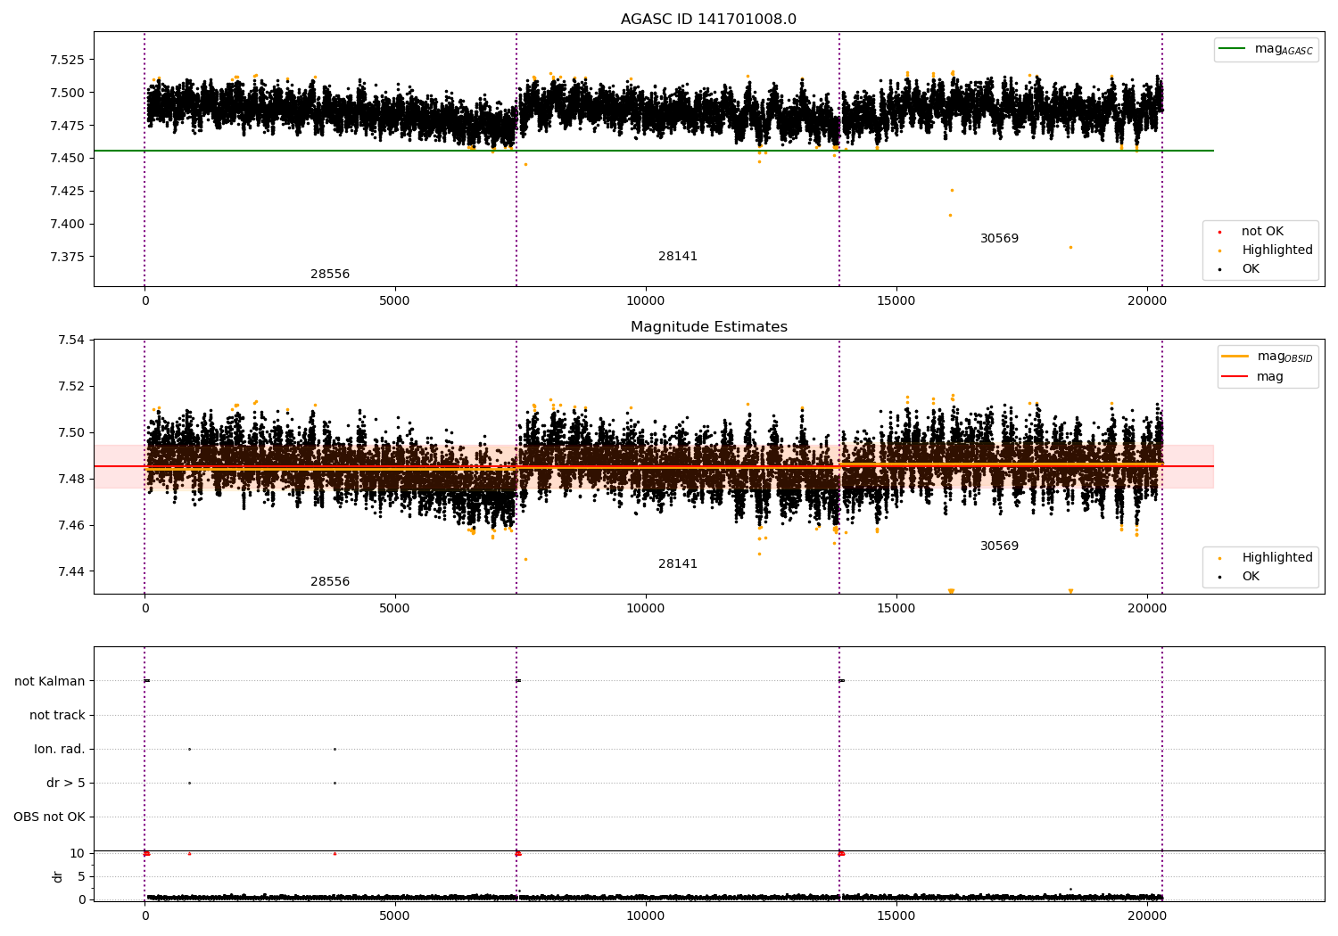Click the 15000 x-axis tick under Magnitude Estimates plot
This screenshot has width=1338, height=936.
click(896, 609)
